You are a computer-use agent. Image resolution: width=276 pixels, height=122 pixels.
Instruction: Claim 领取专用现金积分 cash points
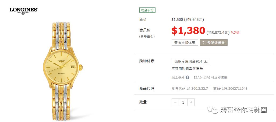point(191,61)
